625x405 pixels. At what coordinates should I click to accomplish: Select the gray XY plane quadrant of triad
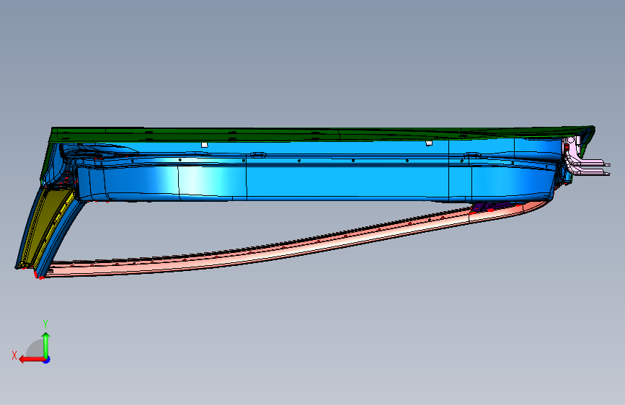pyautogui.click(x=36, y=349)
